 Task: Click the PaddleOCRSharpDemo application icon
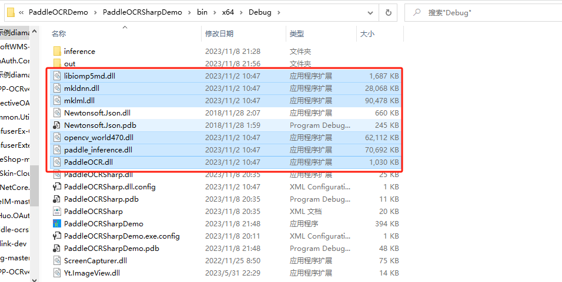click(57, 224)
